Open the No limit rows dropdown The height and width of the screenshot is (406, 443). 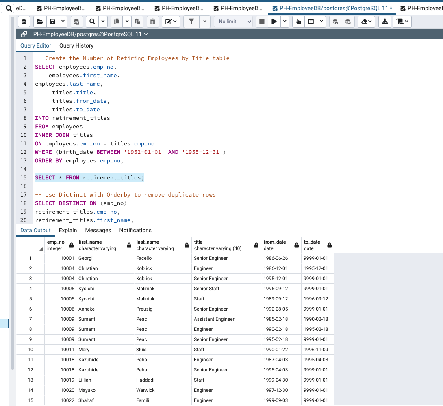(234, 22)
